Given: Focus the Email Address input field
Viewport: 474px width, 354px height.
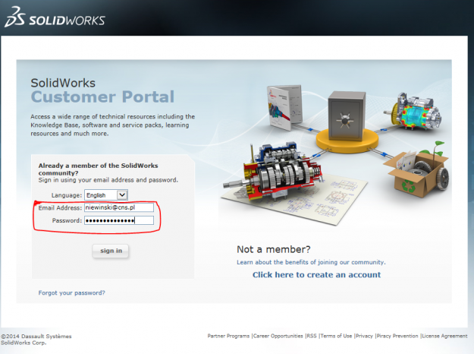Looking at the screenshot, I should [x=119, y=207].
